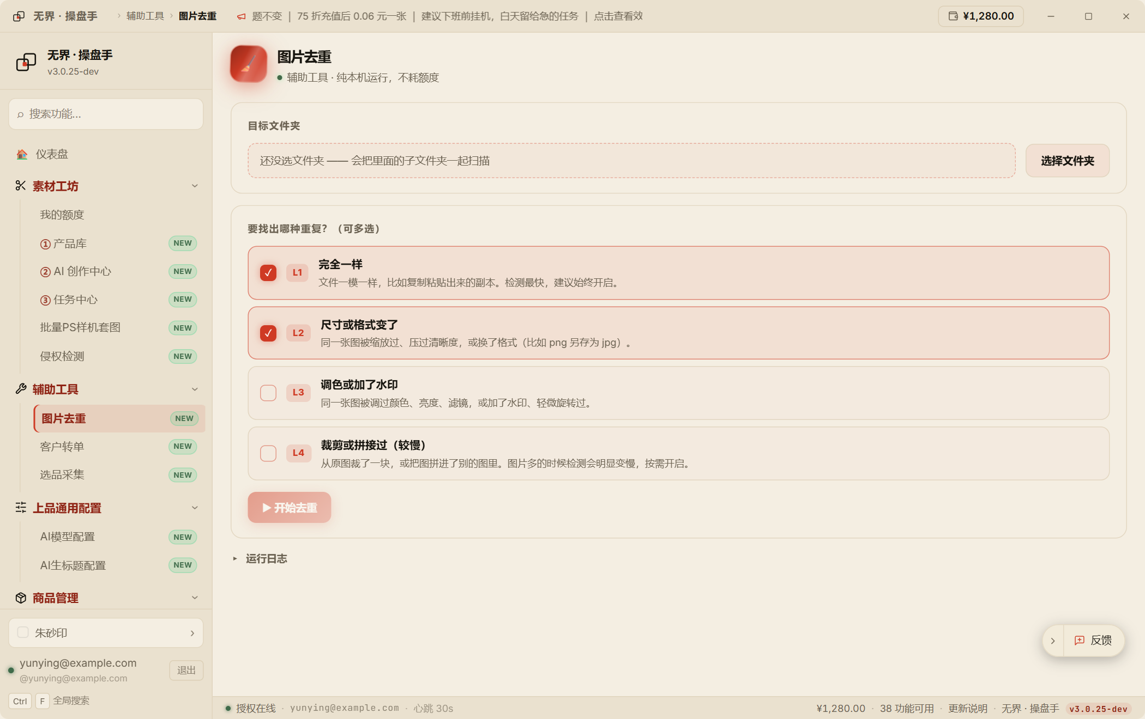Uncheck the 完全一样 checkbox

pos(268,272)
